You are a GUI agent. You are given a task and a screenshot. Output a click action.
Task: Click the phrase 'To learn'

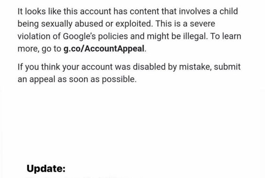click(x=225, y=36)
